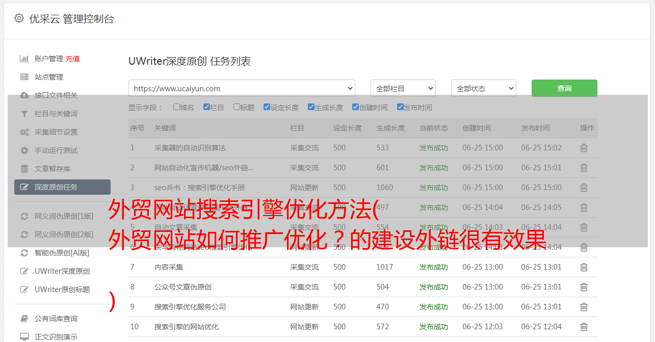Click the book icon beside 公有词库查询
The width and height of the screenshot is (655, 342).
(24, 319)
